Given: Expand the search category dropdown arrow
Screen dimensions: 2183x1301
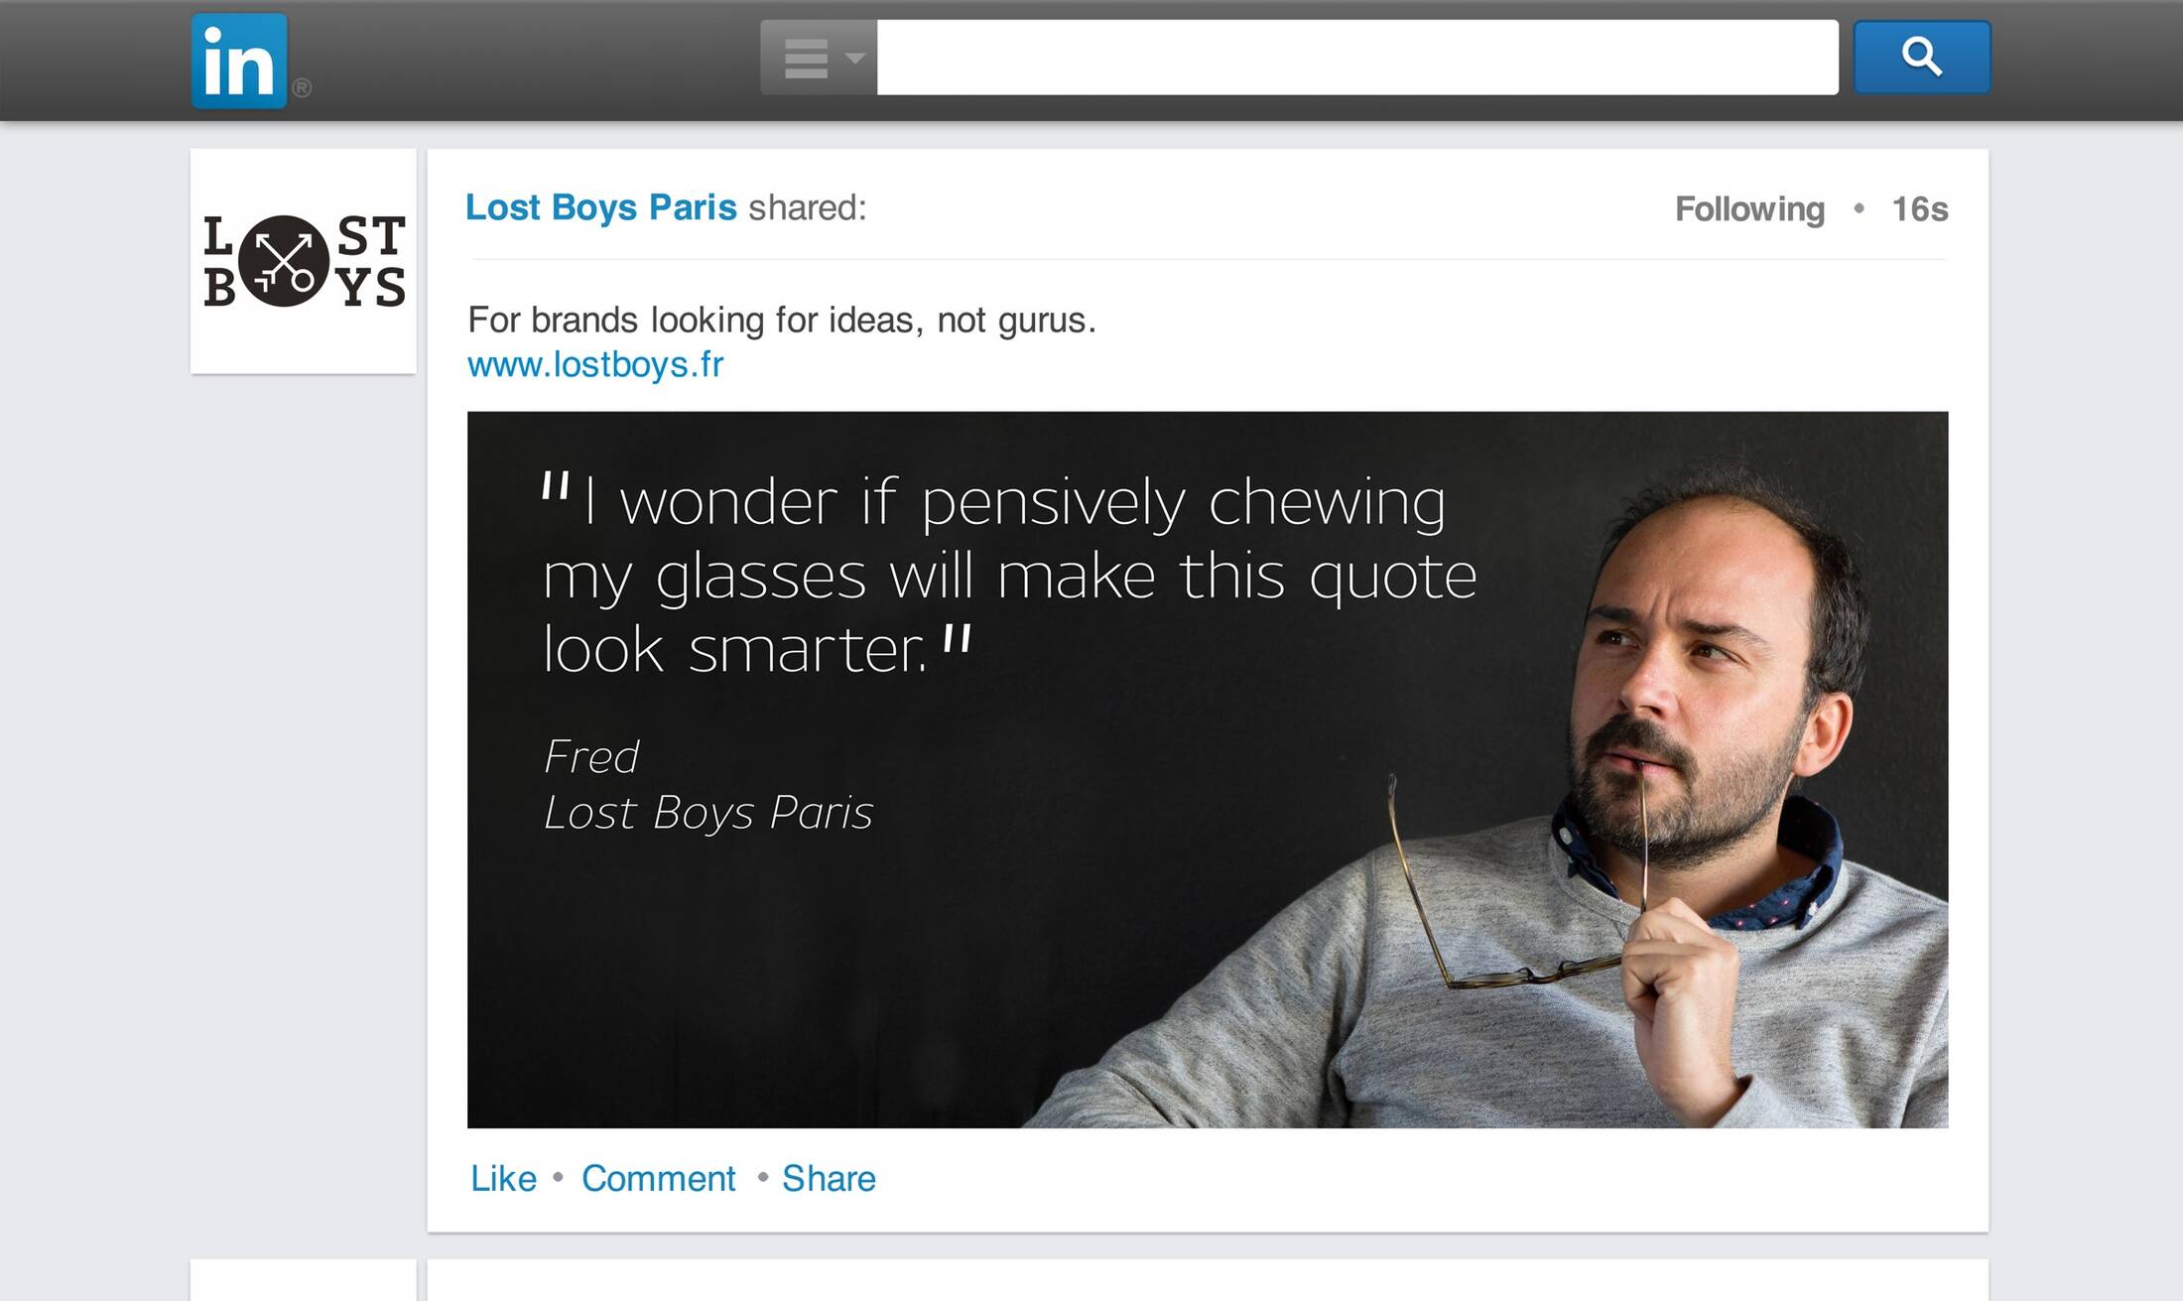Looking at the screenshot, I should 854,58.
